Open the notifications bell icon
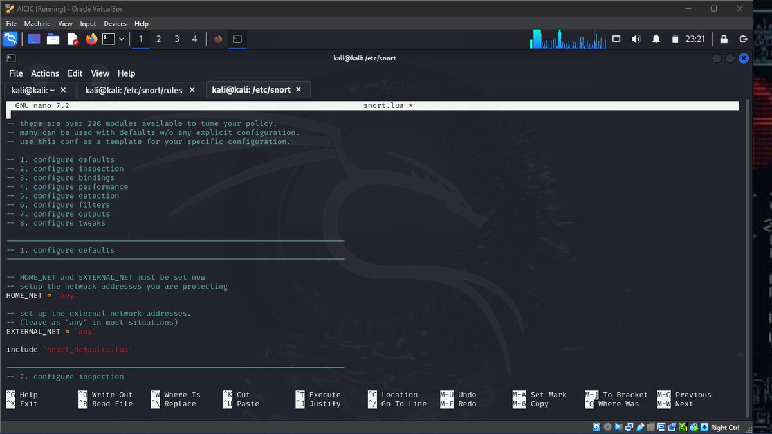The image size is (772, 434). (656, 39)
